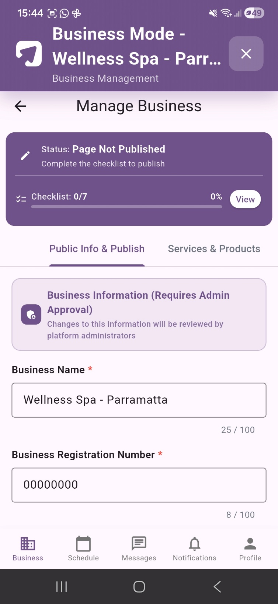Open the Schedule calendar in bottom navigation

[x=83, y=549]
